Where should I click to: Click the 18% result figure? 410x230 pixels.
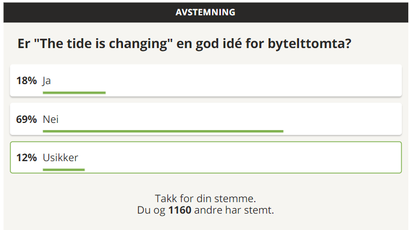pos(26,80)
